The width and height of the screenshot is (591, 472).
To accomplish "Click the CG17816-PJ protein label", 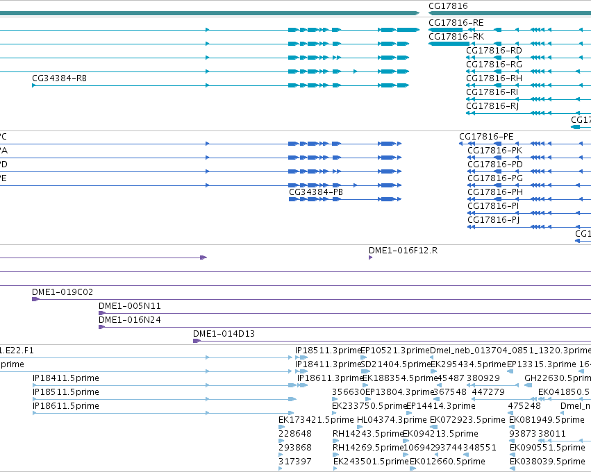I will (493, 220).
